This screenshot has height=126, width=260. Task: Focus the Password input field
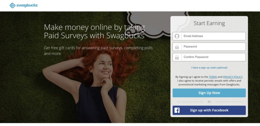point(209,47)
